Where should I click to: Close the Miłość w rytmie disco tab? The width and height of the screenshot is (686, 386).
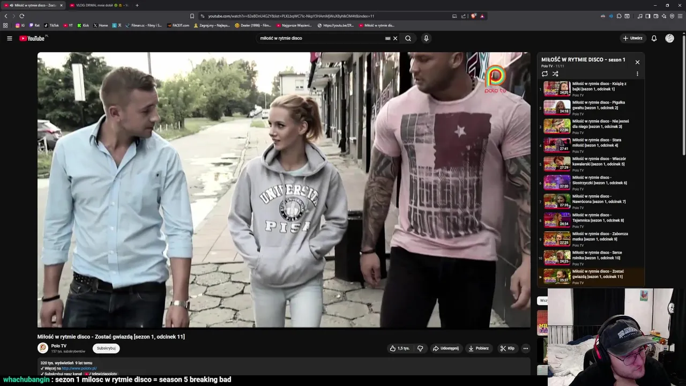tap(61, 5)
